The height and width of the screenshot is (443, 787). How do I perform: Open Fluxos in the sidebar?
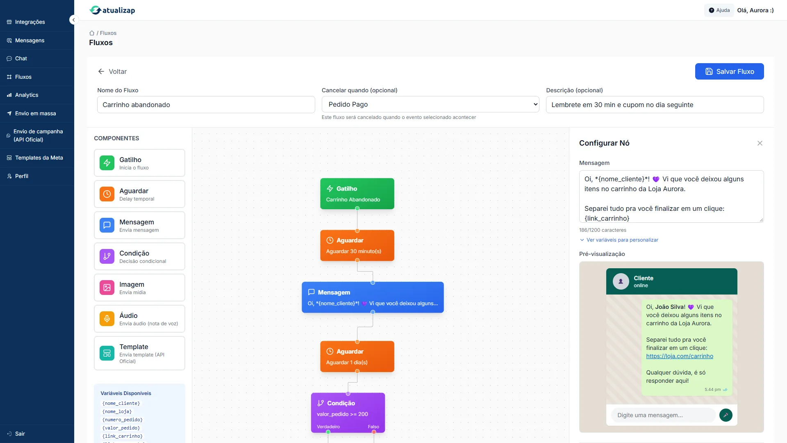click(37, 77)
